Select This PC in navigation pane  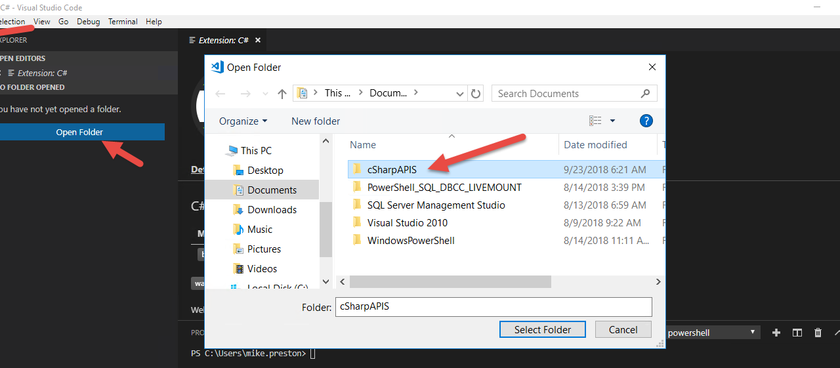pos(256,150)
